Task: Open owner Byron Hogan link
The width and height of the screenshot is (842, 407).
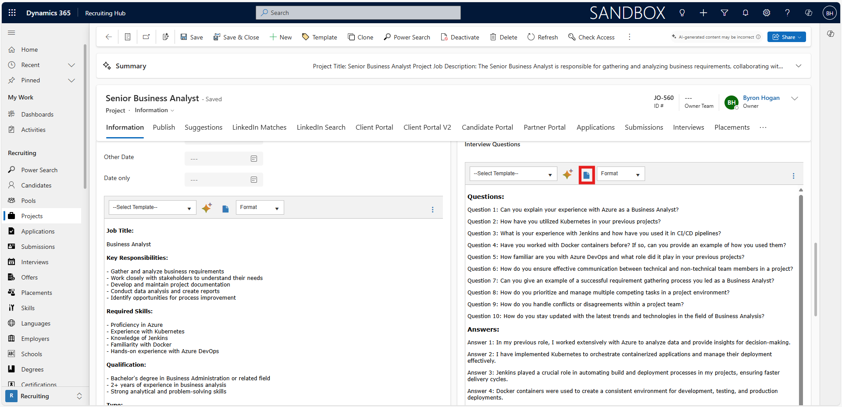Action: tap(761, 98)
